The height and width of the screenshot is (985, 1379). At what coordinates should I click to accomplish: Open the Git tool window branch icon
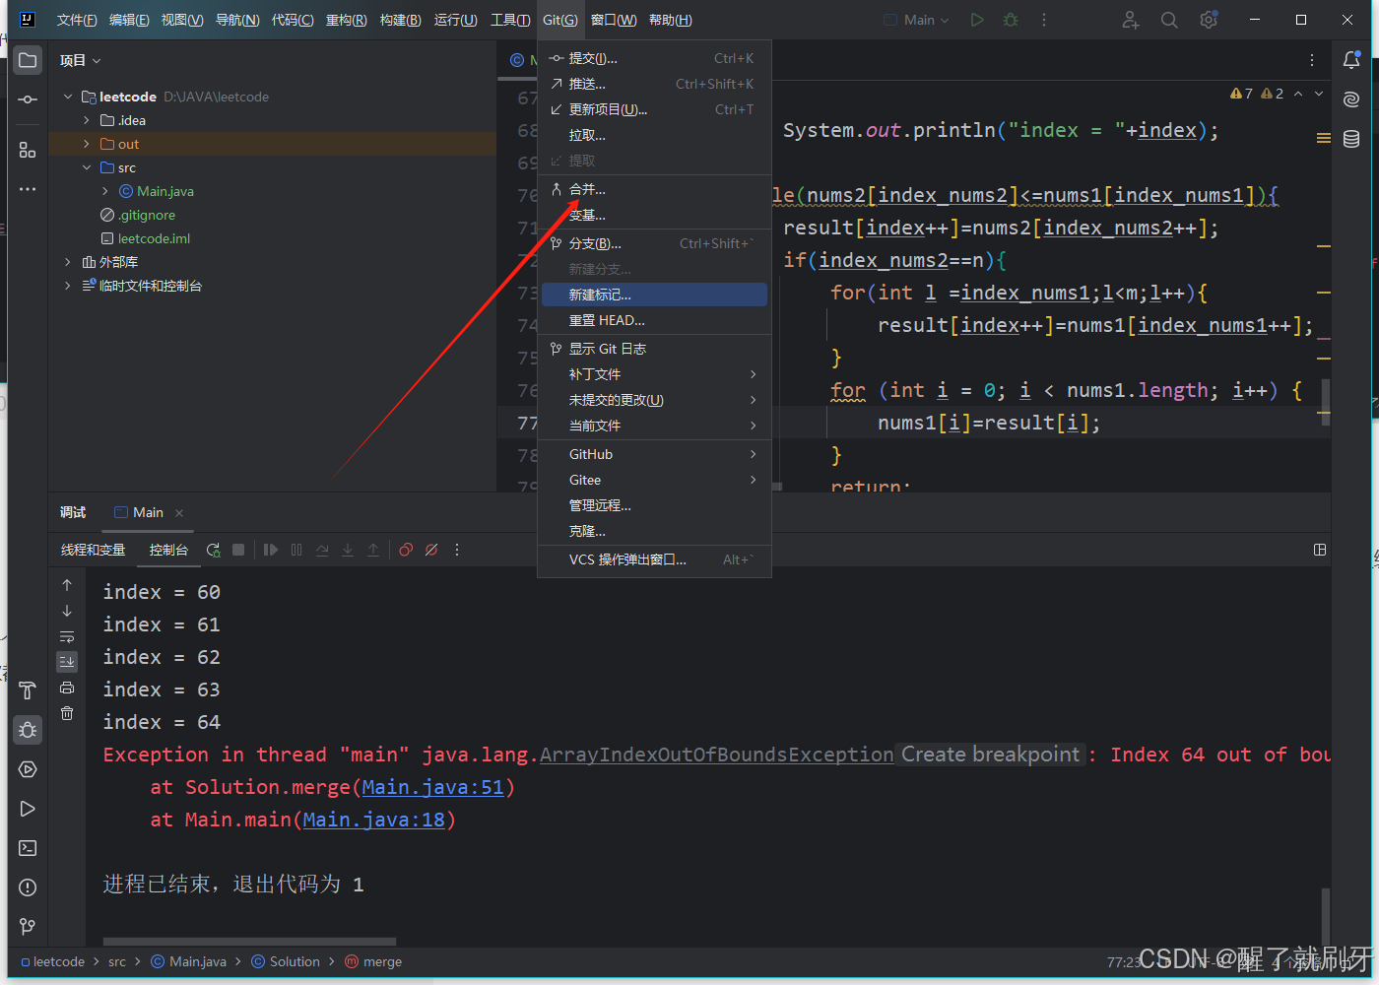click(28, 927)
